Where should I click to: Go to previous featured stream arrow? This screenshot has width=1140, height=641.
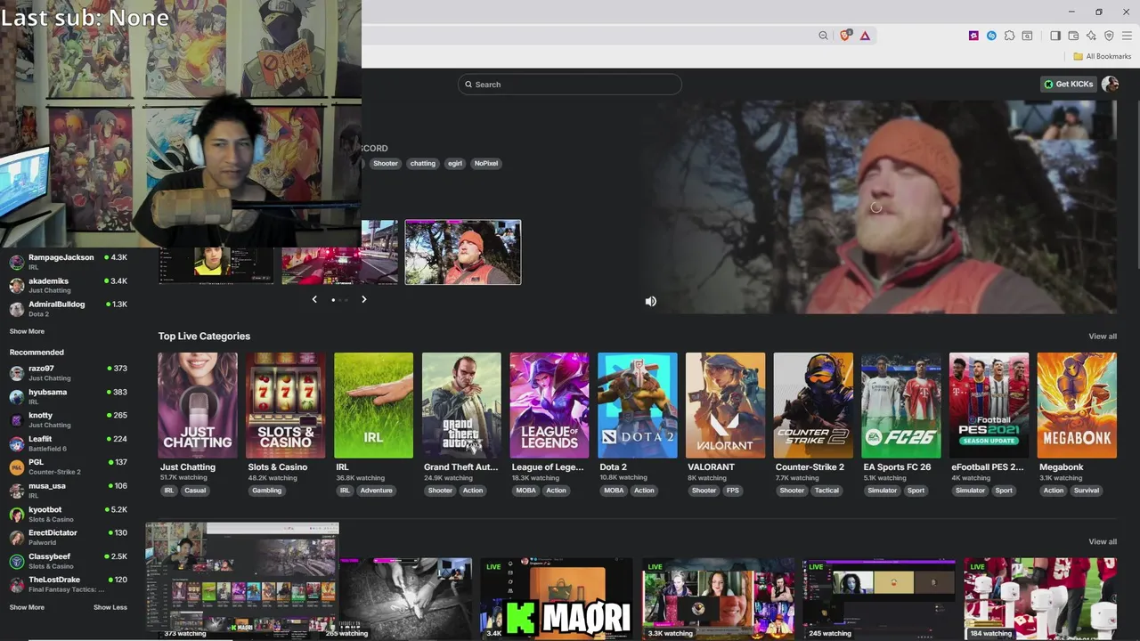(x=314, y=299)
